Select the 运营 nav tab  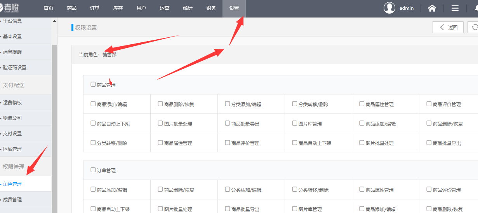tap(165, 8)
